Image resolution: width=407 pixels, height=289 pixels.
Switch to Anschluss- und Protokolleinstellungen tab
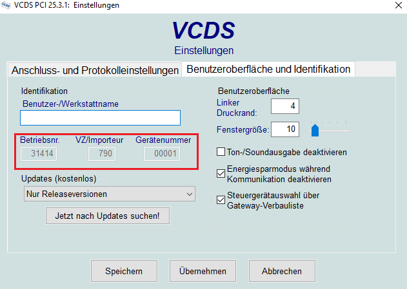[x=95, y=70]
